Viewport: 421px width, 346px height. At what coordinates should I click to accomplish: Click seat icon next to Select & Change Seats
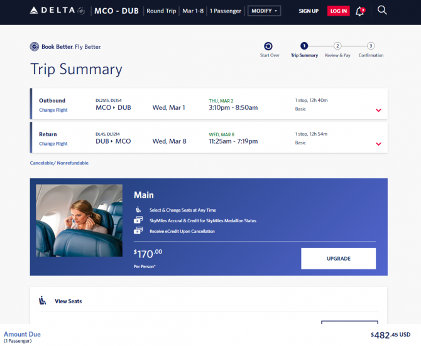[x=138, y=210]
